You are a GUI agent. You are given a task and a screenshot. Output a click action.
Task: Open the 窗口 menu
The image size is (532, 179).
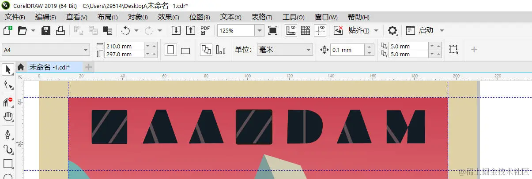pos(326,17)
